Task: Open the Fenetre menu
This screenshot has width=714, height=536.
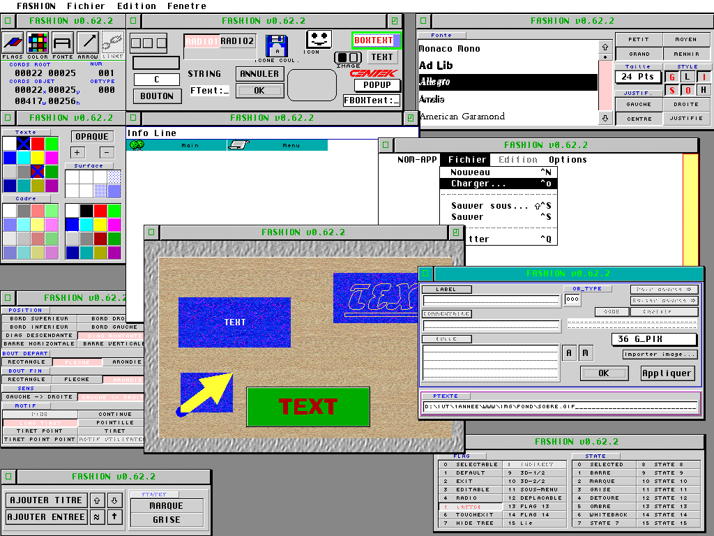Action: click(187, 6)
